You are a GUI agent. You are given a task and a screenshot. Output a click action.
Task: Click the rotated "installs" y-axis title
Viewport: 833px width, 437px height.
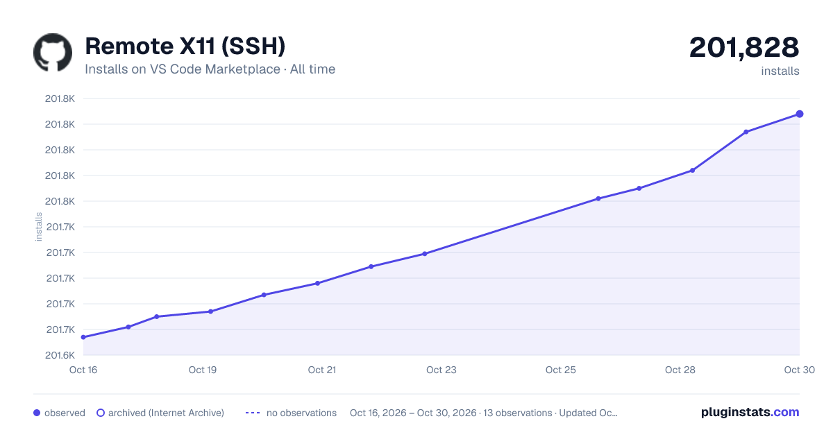click(39, 228)
